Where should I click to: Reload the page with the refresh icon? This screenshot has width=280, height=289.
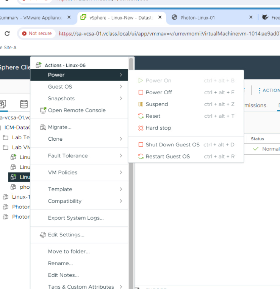(7, 34)
